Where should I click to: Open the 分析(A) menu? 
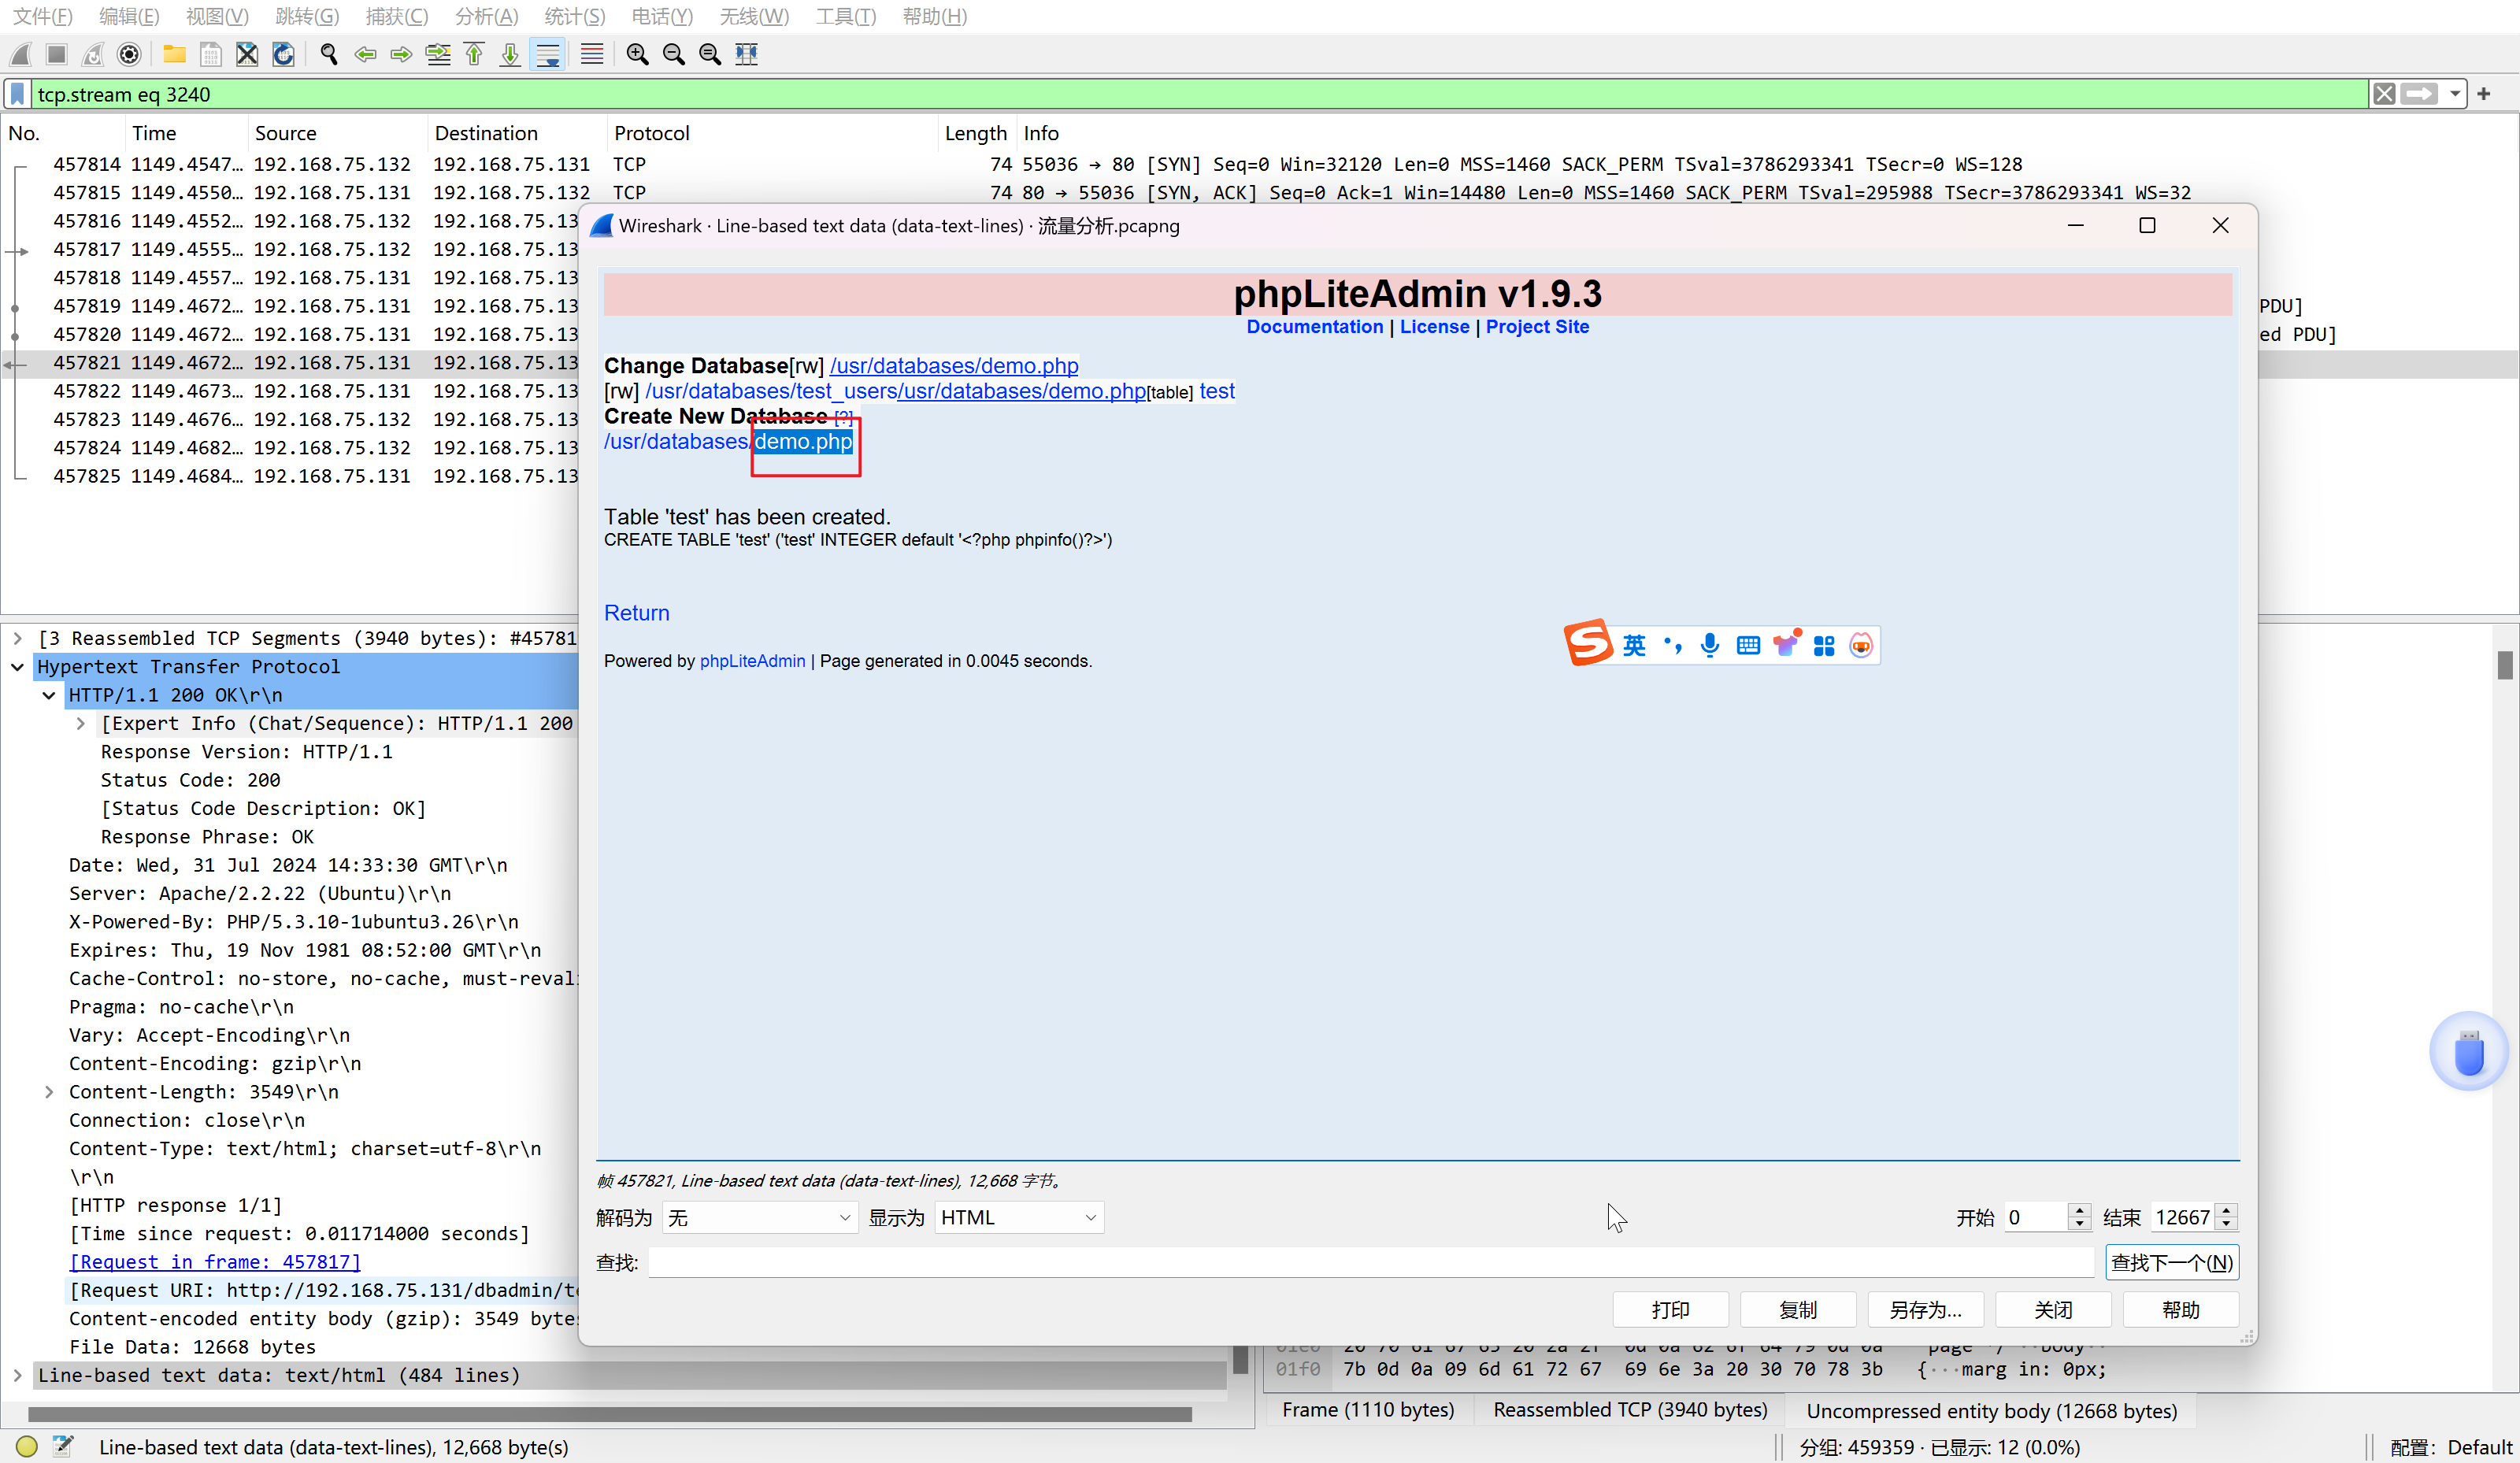coord(486,16)
